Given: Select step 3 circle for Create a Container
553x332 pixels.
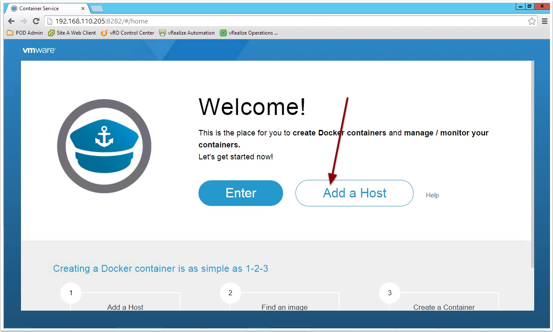Looking at the screenshot, I should [390, 293].
